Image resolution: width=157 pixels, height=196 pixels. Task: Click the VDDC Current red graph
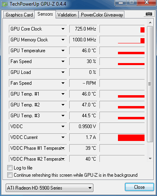pos(131,138)
